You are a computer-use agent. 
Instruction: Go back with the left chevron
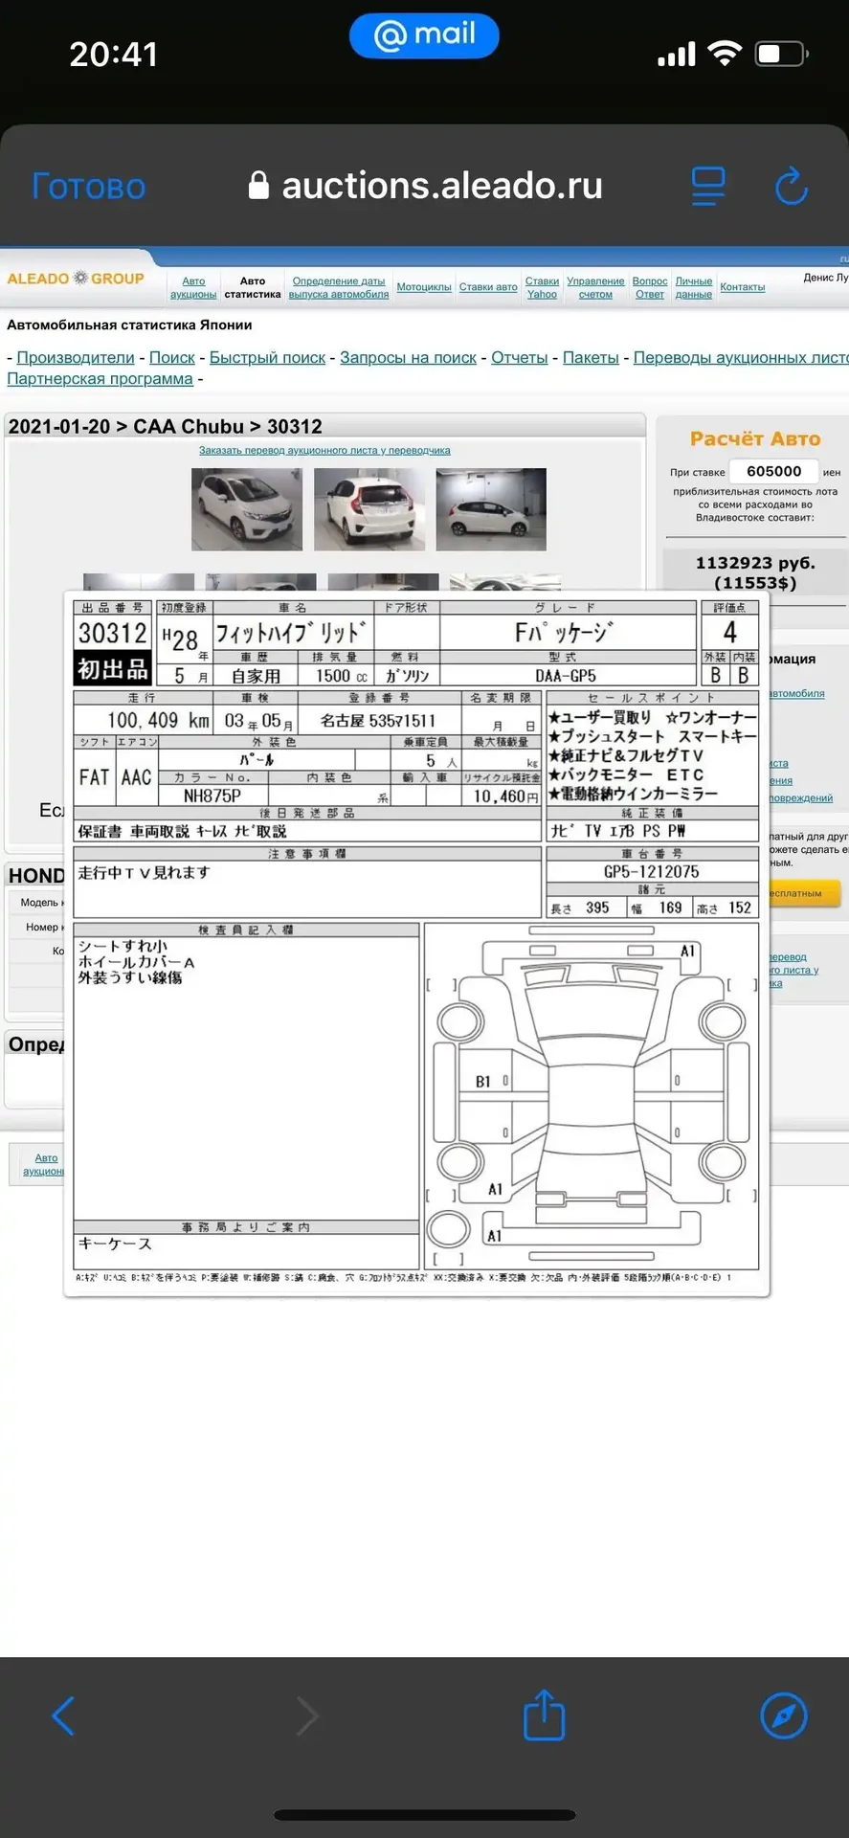63,1715
